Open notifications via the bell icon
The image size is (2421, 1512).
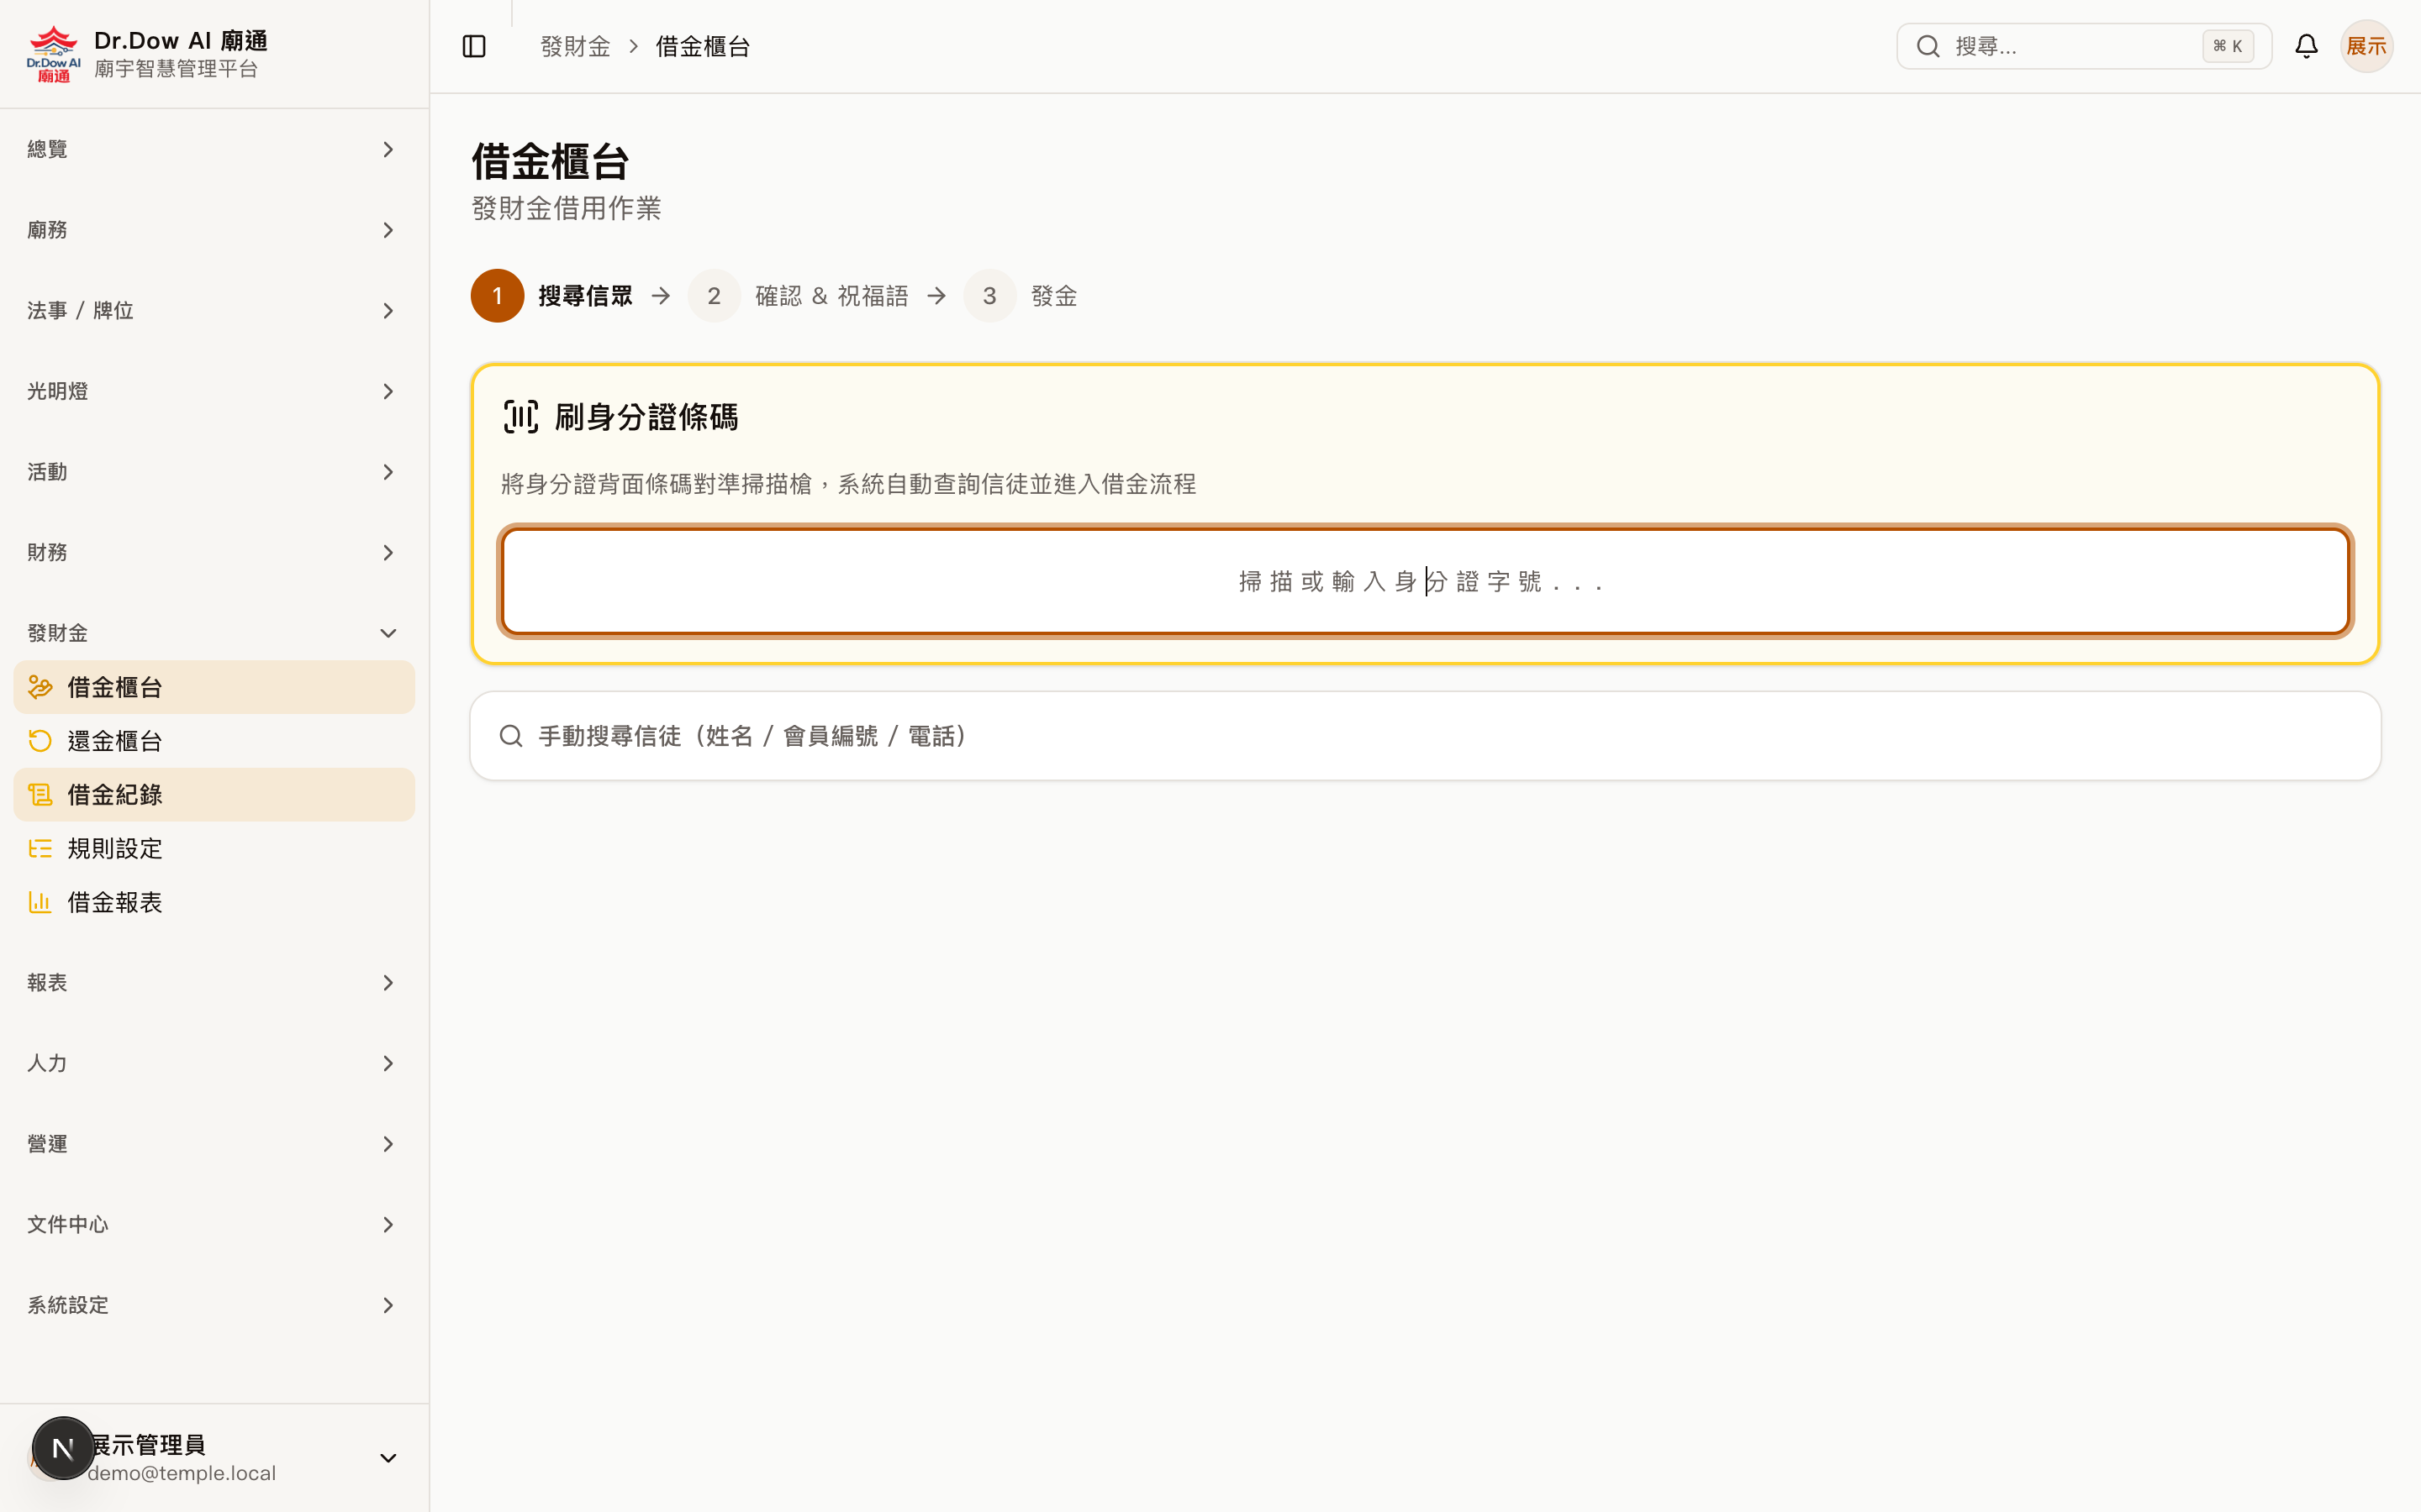coord(2306,46)
